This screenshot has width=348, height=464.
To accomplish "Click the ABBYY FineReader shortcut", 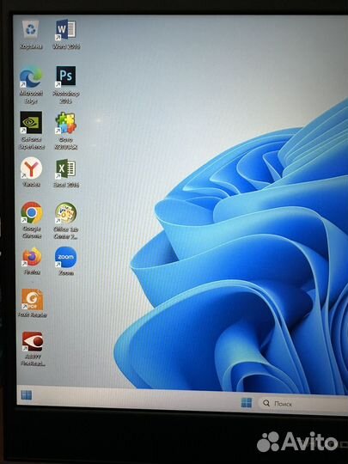I will coord(33,348).
